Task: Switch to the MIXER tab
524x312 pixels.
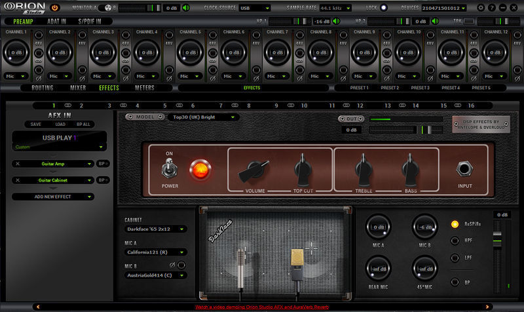Action: [x=78, y=88]
